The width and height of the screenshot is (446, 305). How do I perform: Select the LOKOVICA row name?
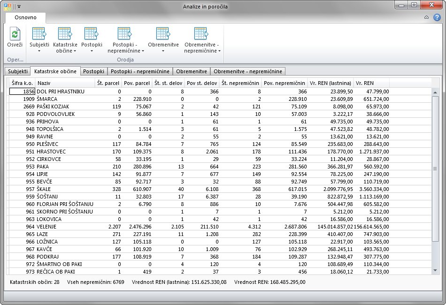(x=49, y=219)
